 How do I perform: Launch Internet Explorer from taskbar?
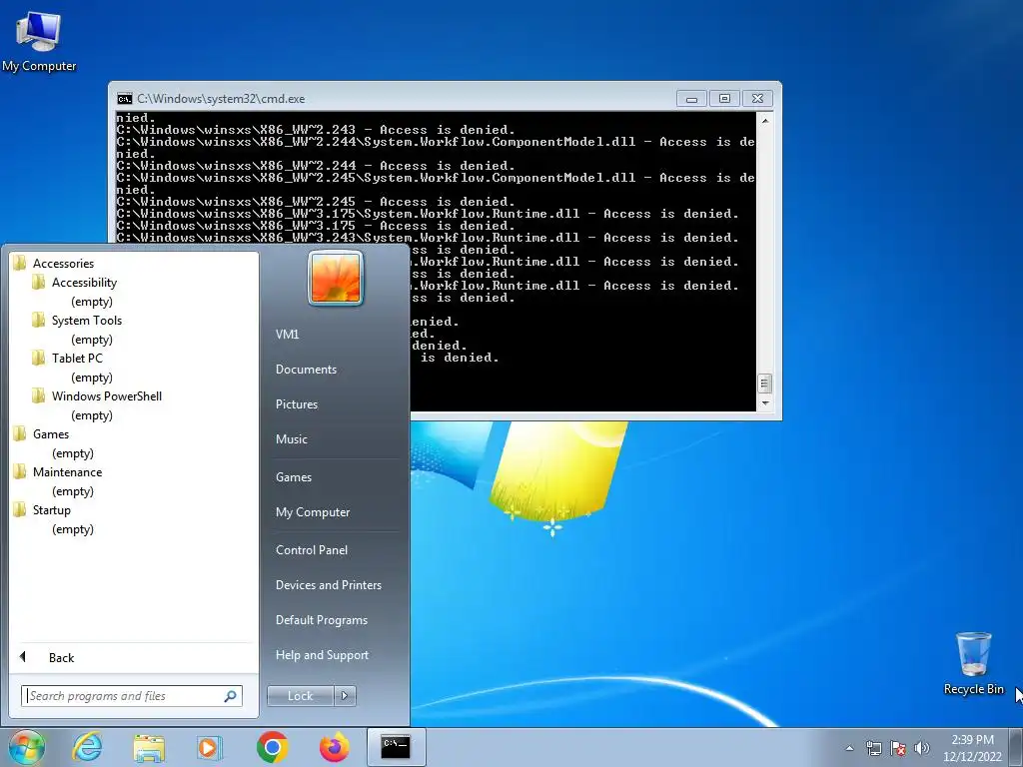pyautogui.click(x=87, y=747)
